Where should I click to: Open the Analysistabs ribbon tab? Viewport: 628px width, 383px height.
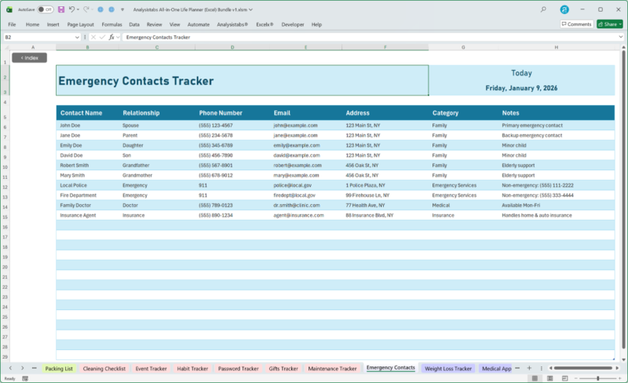point(232,24)
